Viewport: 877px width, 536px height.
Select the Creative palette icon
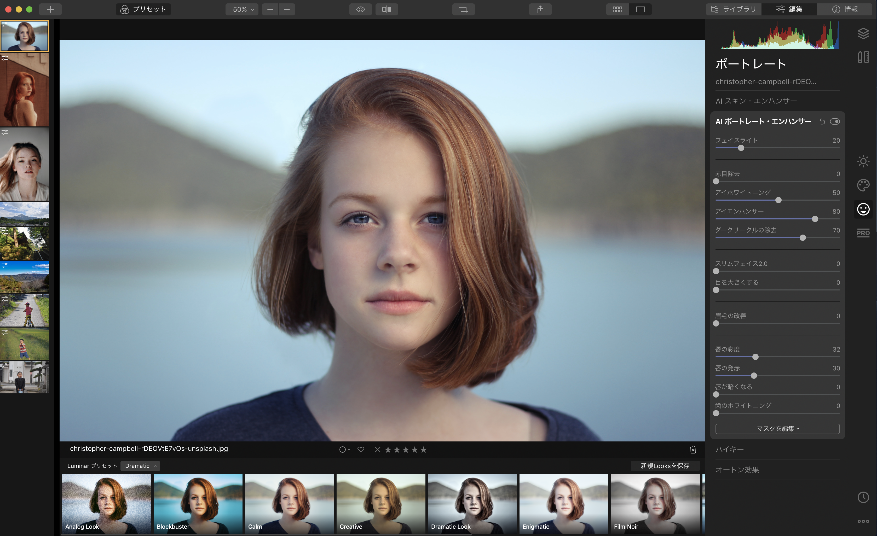[x=863, y=185]
